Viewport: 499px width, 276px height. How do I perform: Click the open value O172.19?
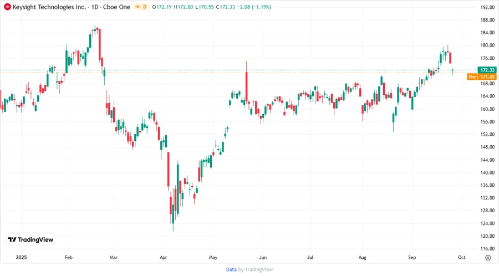(x=162, y=7)
